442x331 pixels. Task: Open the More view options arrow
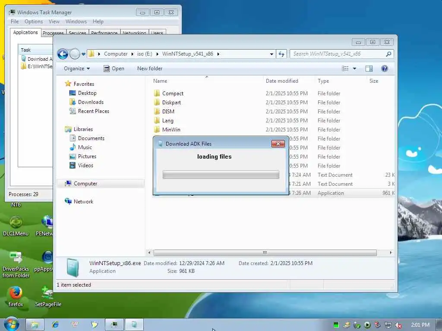click(x=355, y=69)
